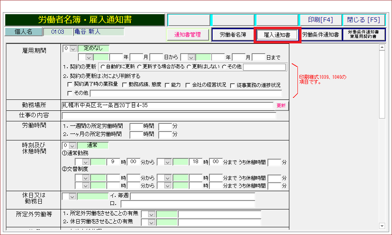Viewport: 392px width, 235px height.
Task: Check the 契約満了時の業務量 checkbox
Action: point(70,85)
